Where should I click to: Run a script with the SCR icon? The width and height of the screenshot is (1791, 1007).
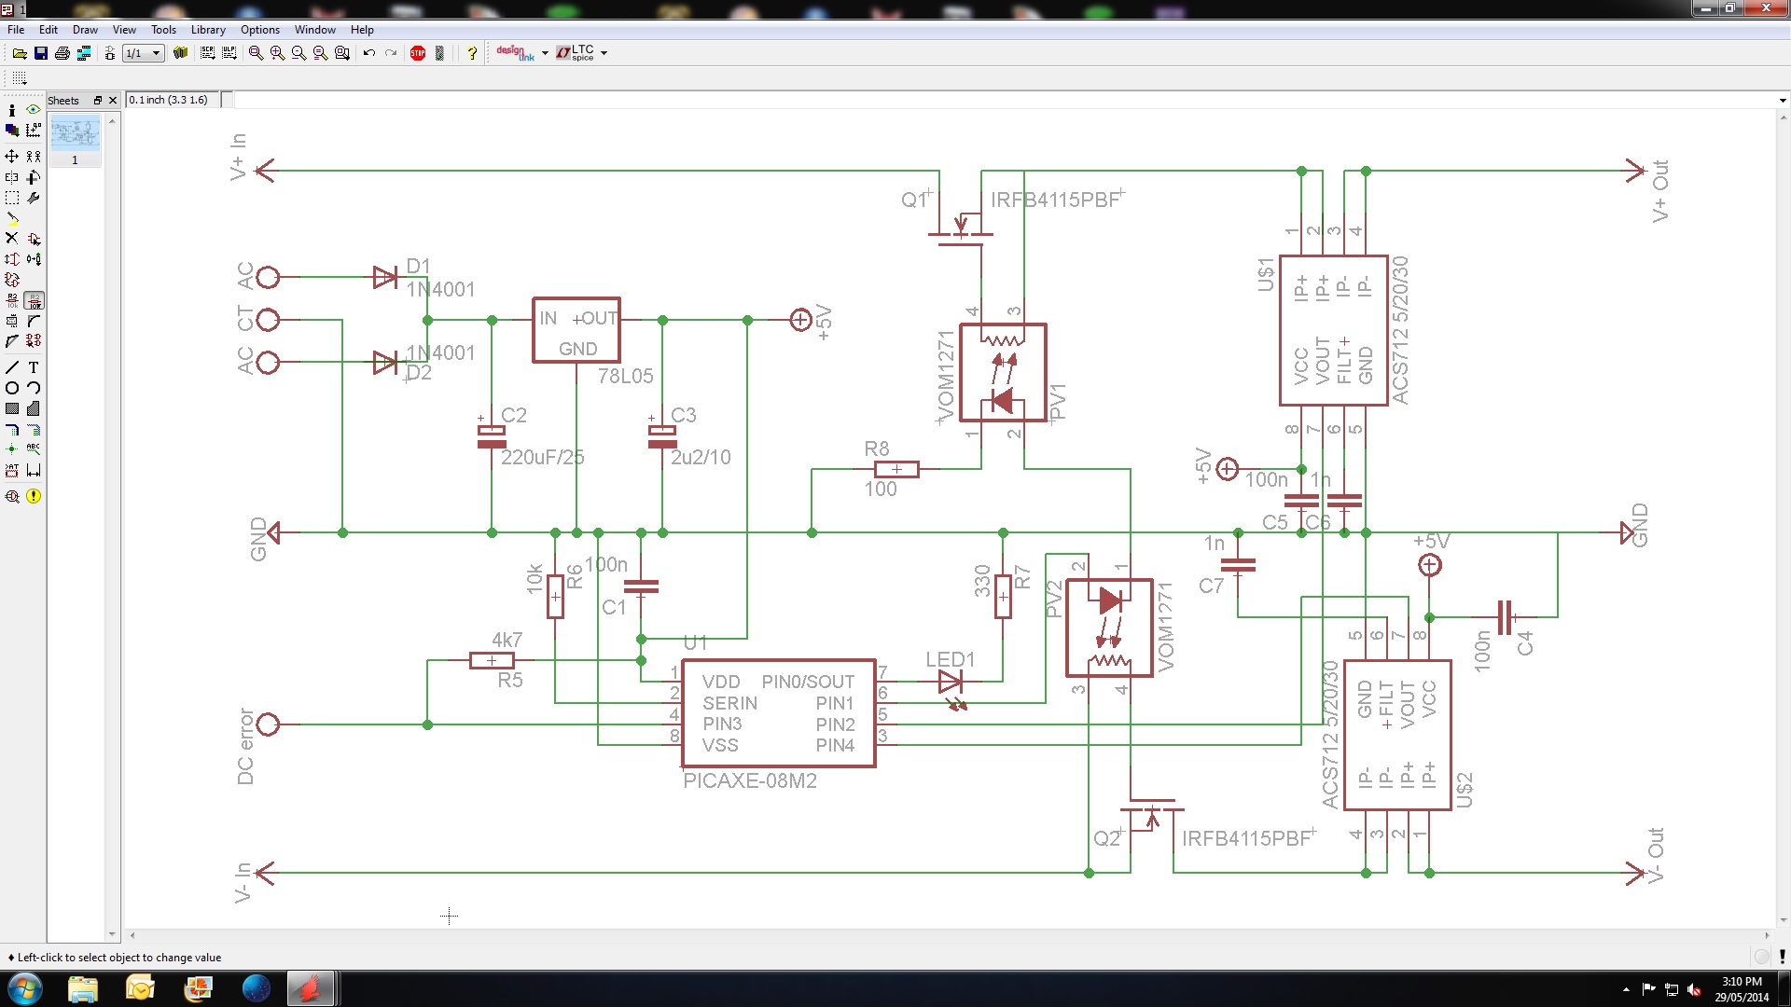[x=207, y=53]
